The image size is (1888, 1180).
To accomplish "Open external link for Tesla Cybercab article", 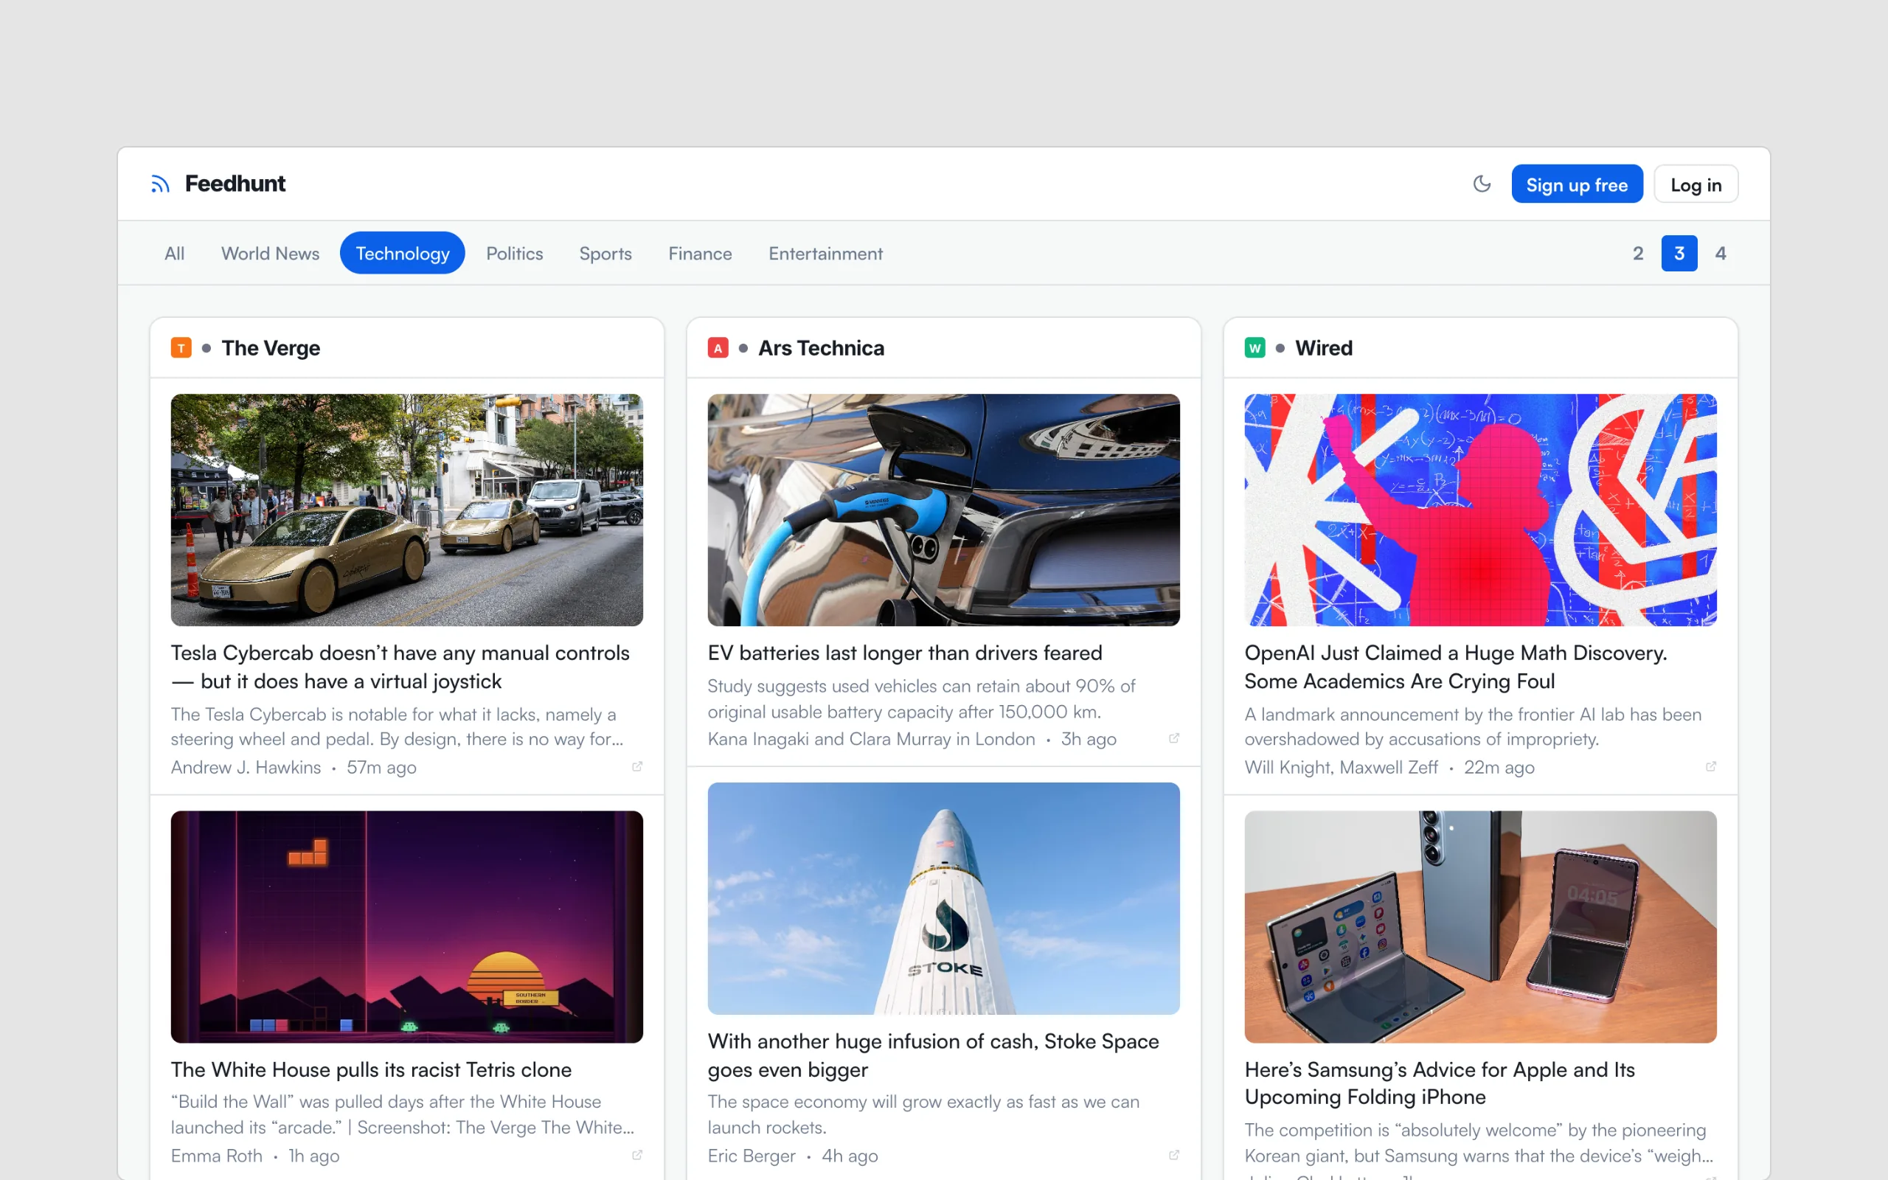I will tap(637, 767).
